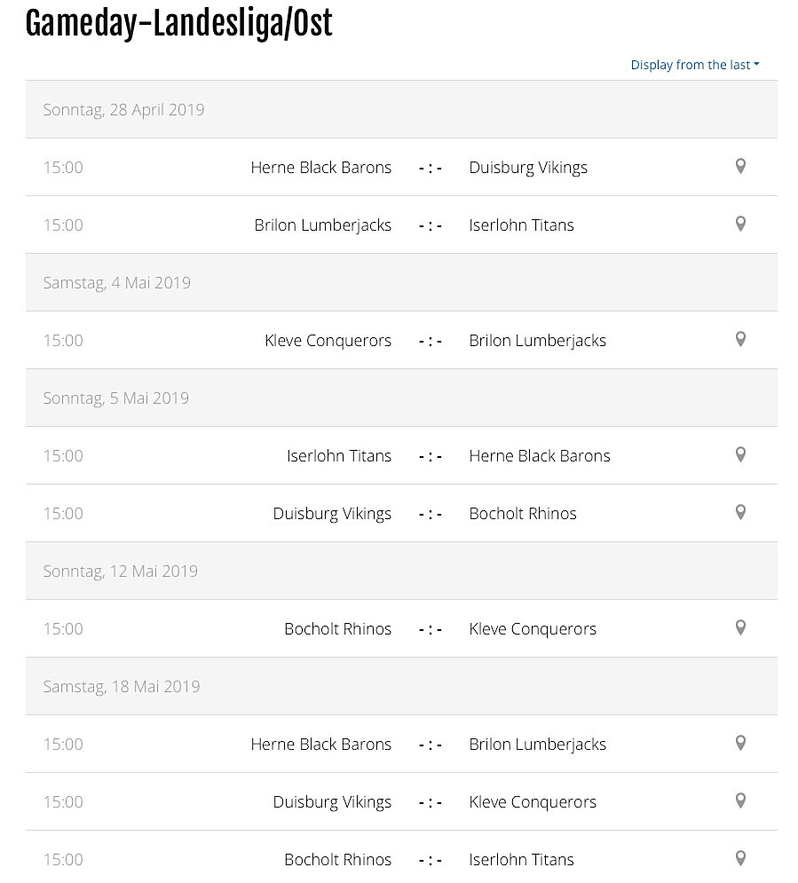The width and height of the screenshot is (798, 883).
Task: Click map pin for Brilon Lumberjacks vs Iserlohn Titans
Action: click(740, 224)
